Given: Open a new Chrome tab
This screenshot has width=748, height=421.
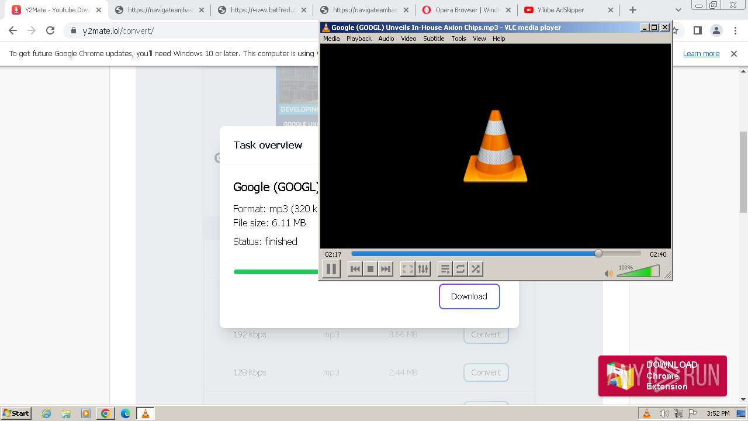Looking at the screenshot, I should pyautogui.click(x=633, y=10).
